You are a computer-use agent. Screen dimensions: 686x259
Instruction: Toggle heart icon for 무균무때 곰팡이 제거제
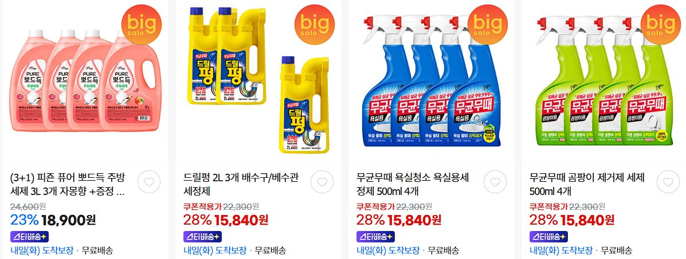668,182
